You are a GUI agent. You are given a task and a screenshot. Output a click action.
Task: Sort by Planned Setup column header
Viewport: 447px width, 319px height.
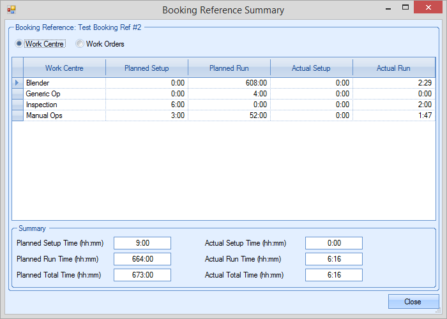[146, 68]
